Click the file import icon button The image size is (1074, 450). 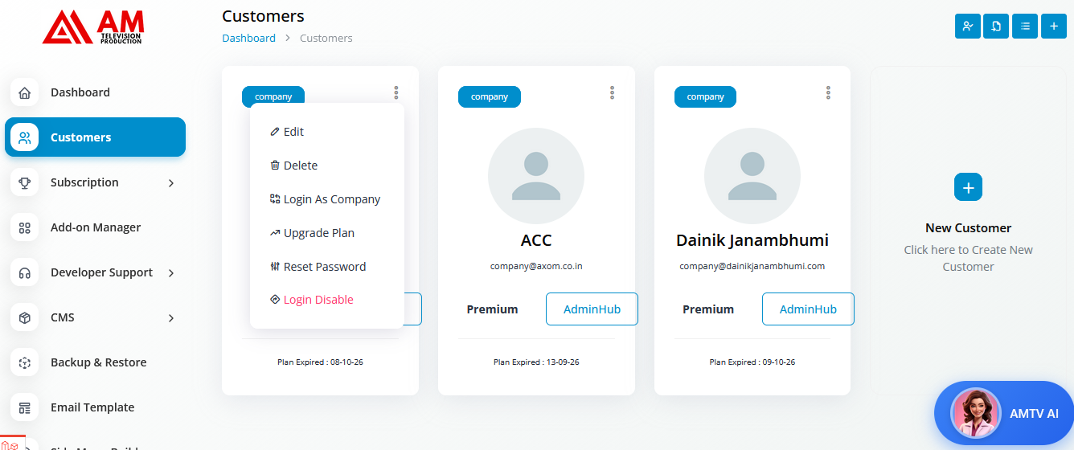996,27
